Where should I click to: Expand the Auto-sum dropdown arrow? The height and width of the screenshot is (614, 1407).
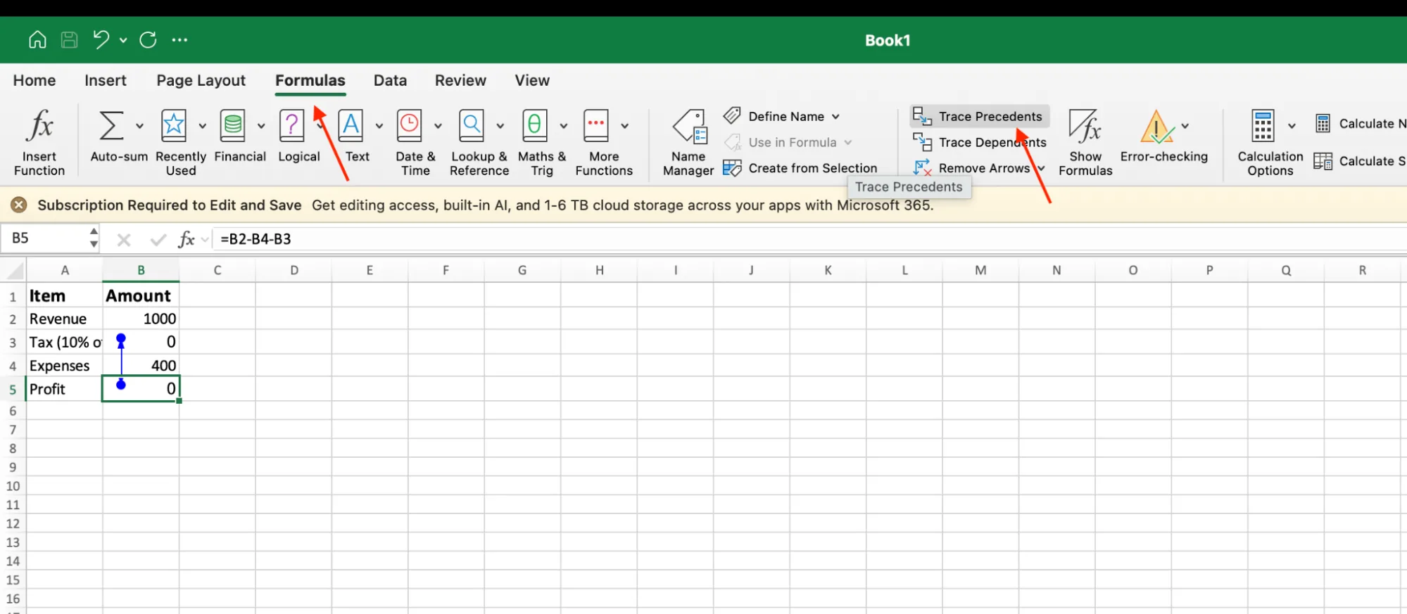coord(139,126)
